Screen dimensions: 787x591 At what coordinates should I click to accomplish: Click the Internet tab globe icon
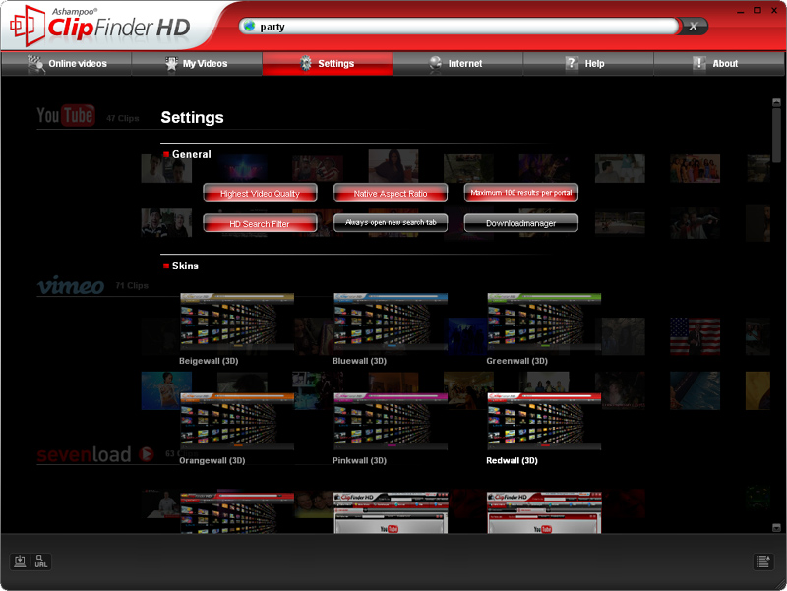click(434, 63)
